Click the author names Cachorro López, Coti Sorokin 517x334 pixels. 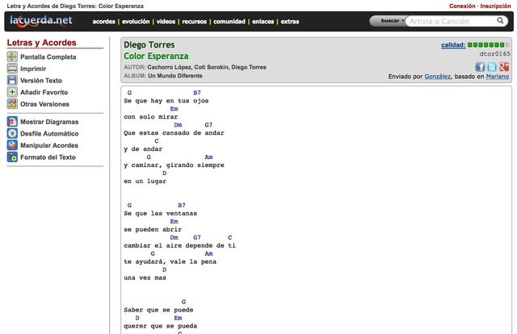pos(187,67)
